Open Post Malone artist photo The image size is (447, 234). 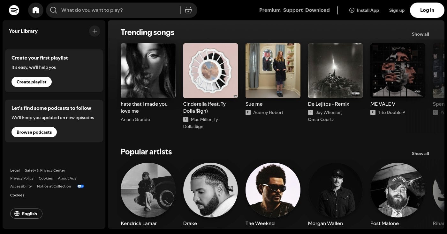click(x=398, y=190)
